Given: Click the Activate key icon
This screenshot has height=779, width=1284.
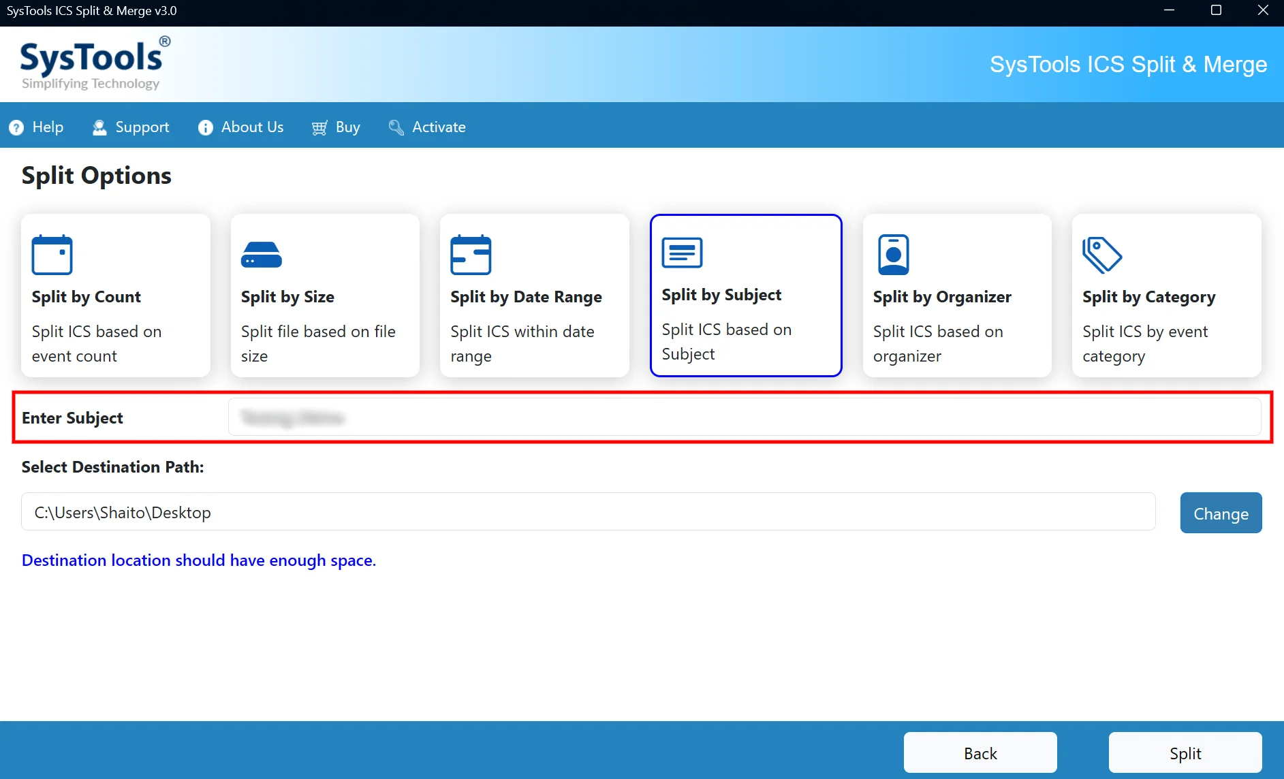Looking at the screenshot, I should [396, 127].
